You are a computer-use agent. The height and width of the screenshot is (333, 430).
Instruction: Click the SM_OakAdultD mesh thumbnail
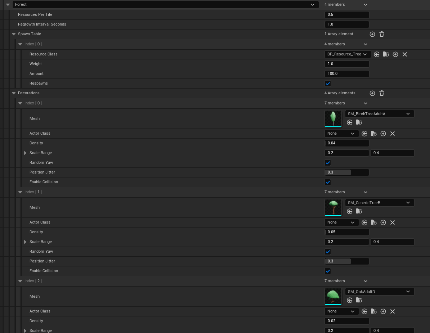coord(333,297)
